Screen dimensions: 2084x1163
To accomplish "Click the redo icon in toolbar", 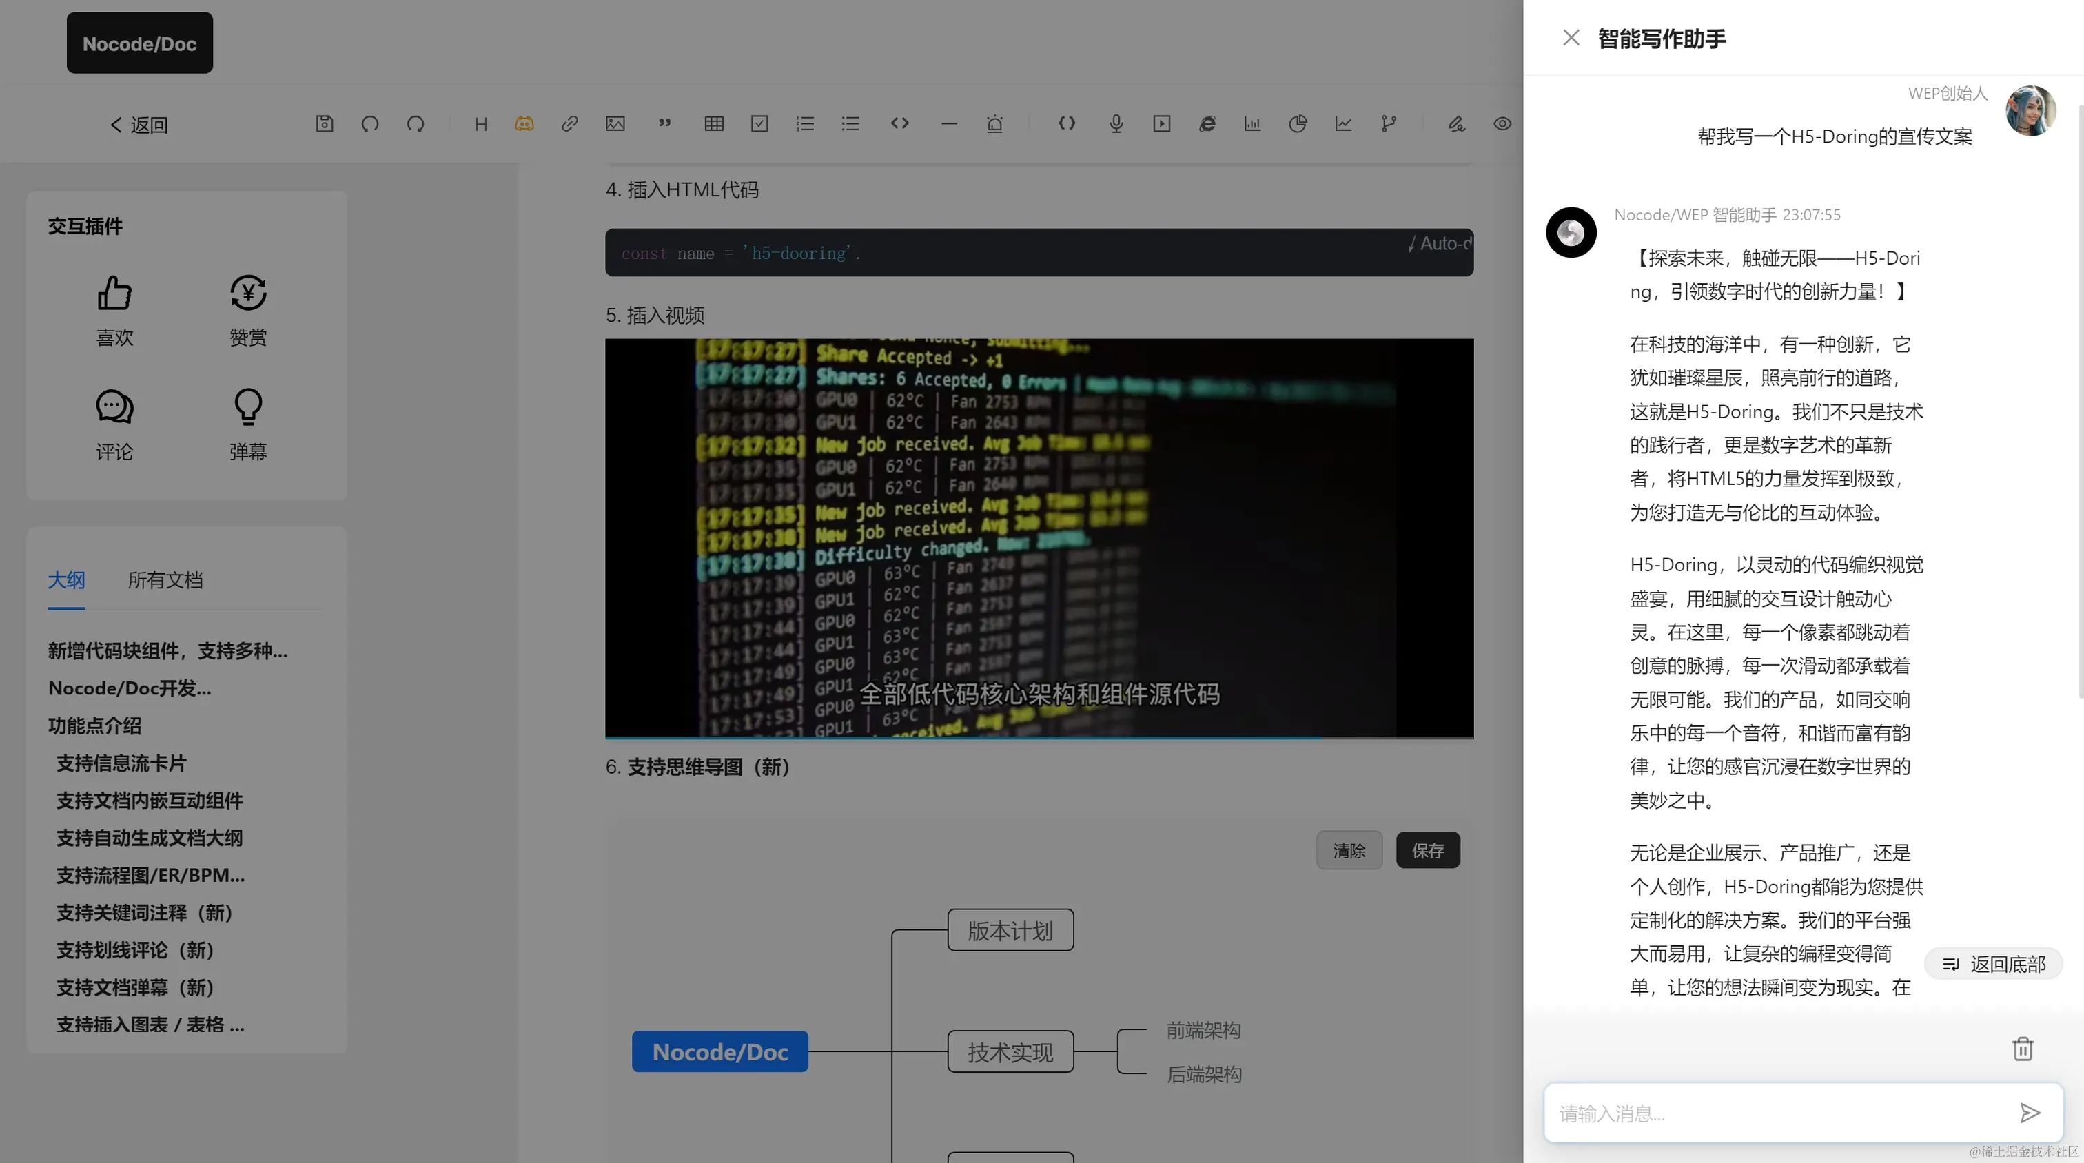I will (x=415, y=124).
